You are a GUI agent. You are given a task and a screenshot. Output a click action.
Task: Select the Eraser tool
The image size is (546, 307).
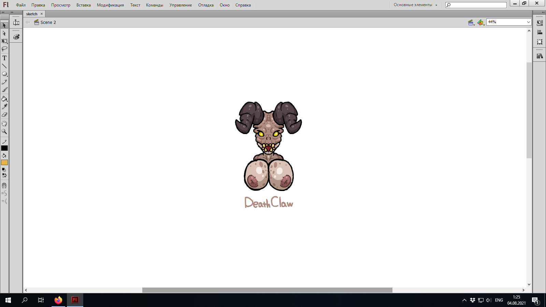pyautogui.click(x=4, y=115)
